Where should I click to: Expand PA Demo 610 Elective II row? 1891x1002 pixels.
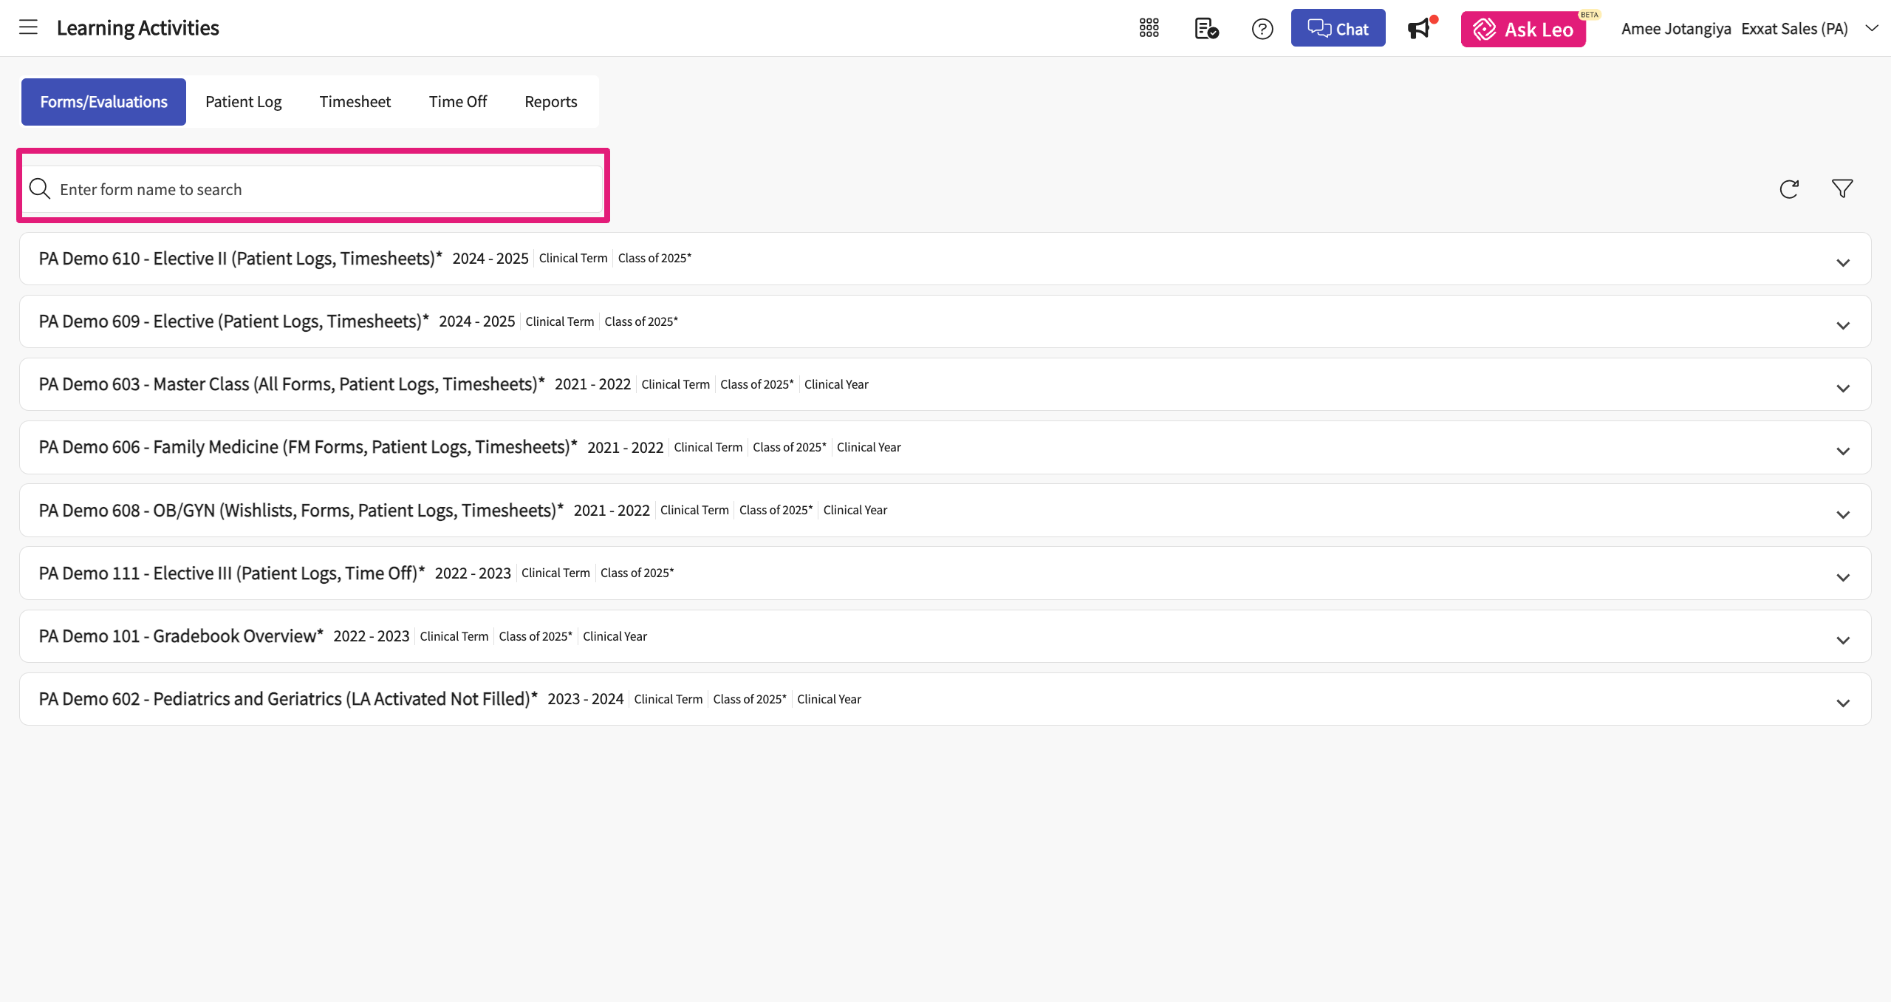pyautogui.click(x=1843, y=262)
